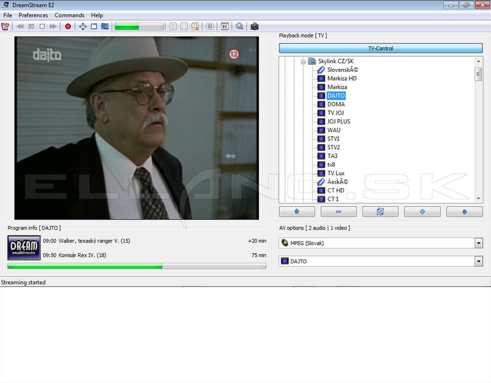Viewport: 491px width, 383px height.
Task: Pause playback with the pause icon
Action: pyautogui.click(x=31, y=26)
